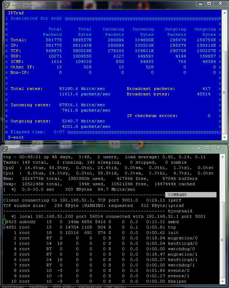Select incoming rate 87936.1 kbits/sec

(82, 105)
